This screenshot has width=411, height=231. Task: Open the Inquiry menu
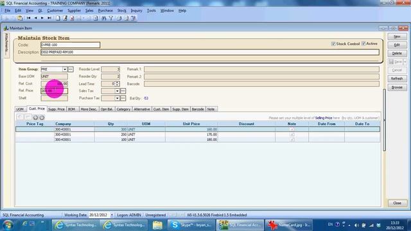[x=136, y=10]
